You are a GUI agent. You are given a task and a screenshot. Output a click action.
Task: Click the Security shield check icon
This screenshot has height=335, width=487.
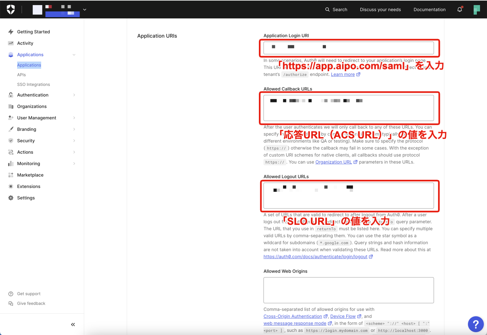11,140
